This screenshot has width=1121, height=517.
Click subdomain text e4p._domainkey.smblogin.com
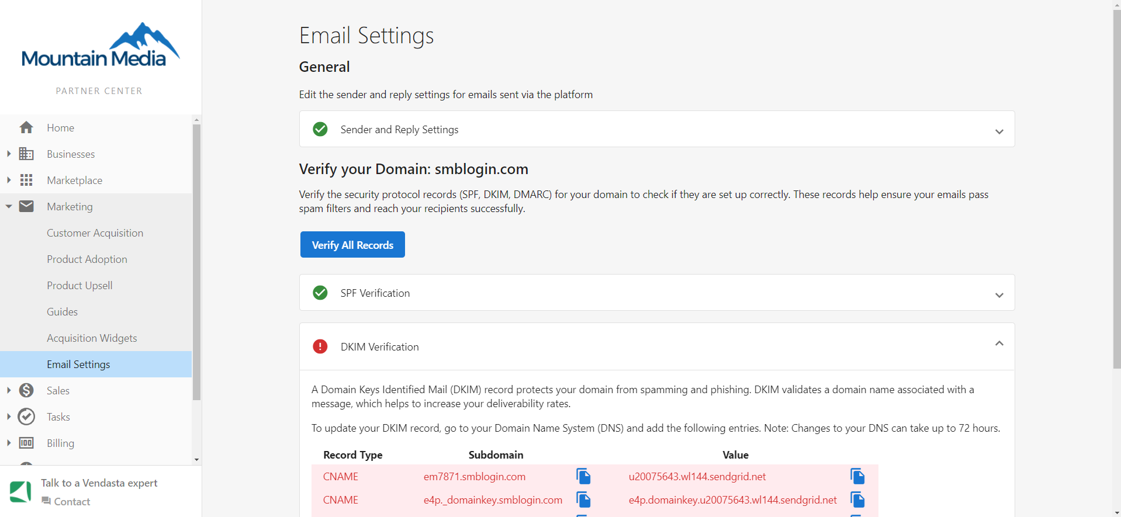click(x=493, y=499)
